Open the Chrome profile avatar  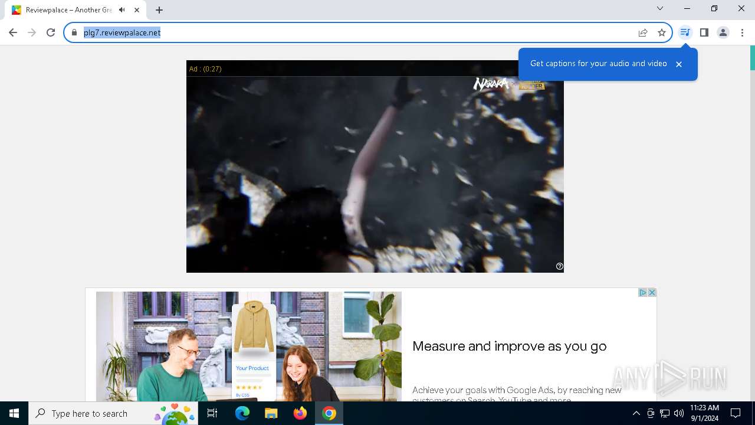pos(723,32)
